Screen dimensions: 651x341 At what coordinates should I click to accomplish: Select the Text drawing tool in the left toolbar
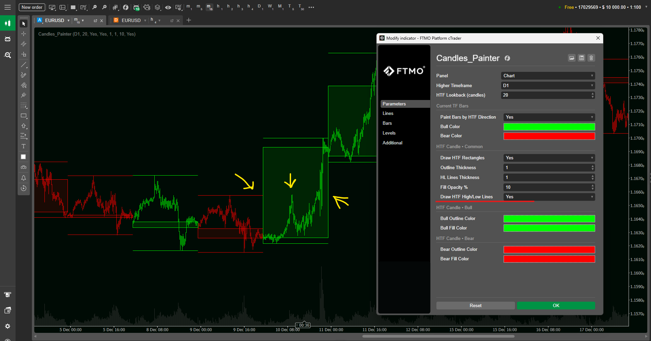click(x=23, y=146)
